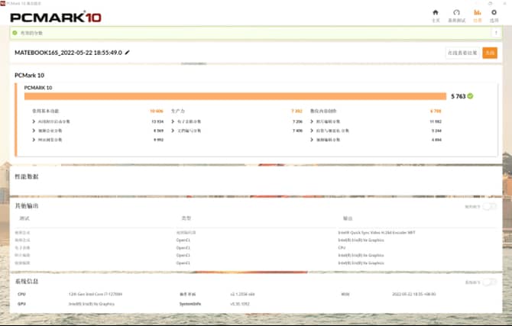
Task: Toggle details switch in system information section
Action: pyautogui.click(x=490, y=282)
